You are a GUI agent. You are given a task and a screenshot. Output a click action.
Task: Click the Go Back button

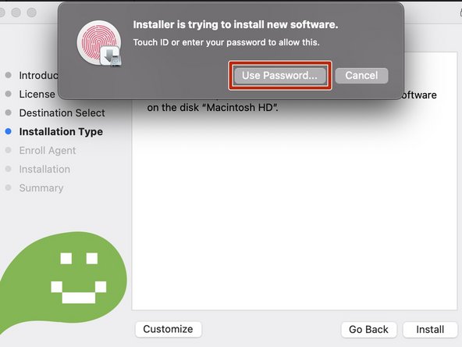[x=368, y=329]
